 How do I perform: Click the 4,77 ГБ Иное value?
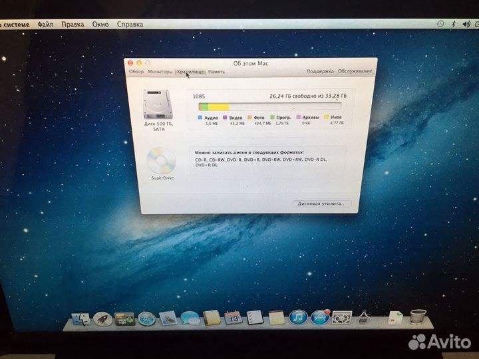point(337,123)
